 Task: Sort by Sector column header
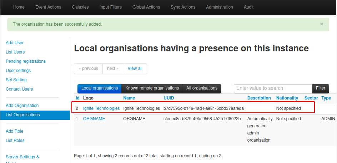point(311,98)
